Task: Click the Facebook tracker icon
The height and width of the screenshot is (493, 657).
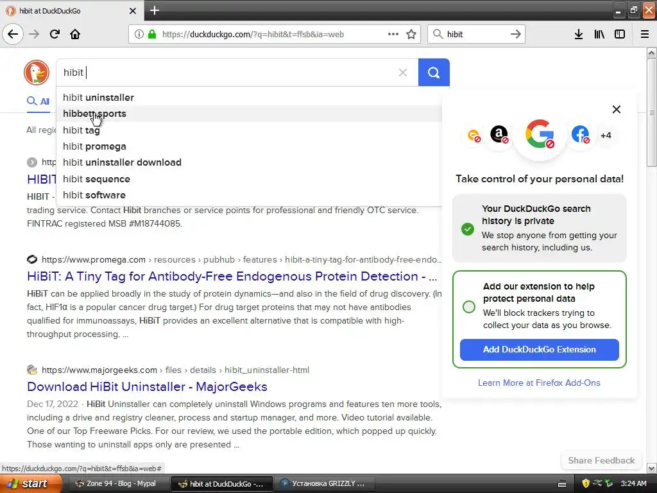Action: pyautogui.click(x=580, y=135)
